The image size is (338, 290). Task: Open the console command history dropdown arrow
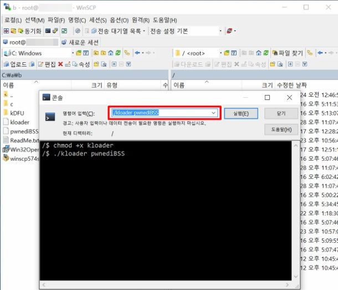tap(214, 113)
